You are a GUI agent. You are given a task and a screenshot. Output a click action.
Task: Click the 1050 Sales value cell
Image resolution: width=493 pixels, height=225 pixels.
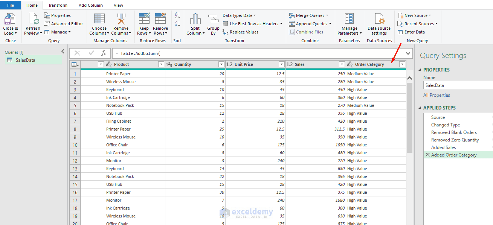click(x=316, y=145)
